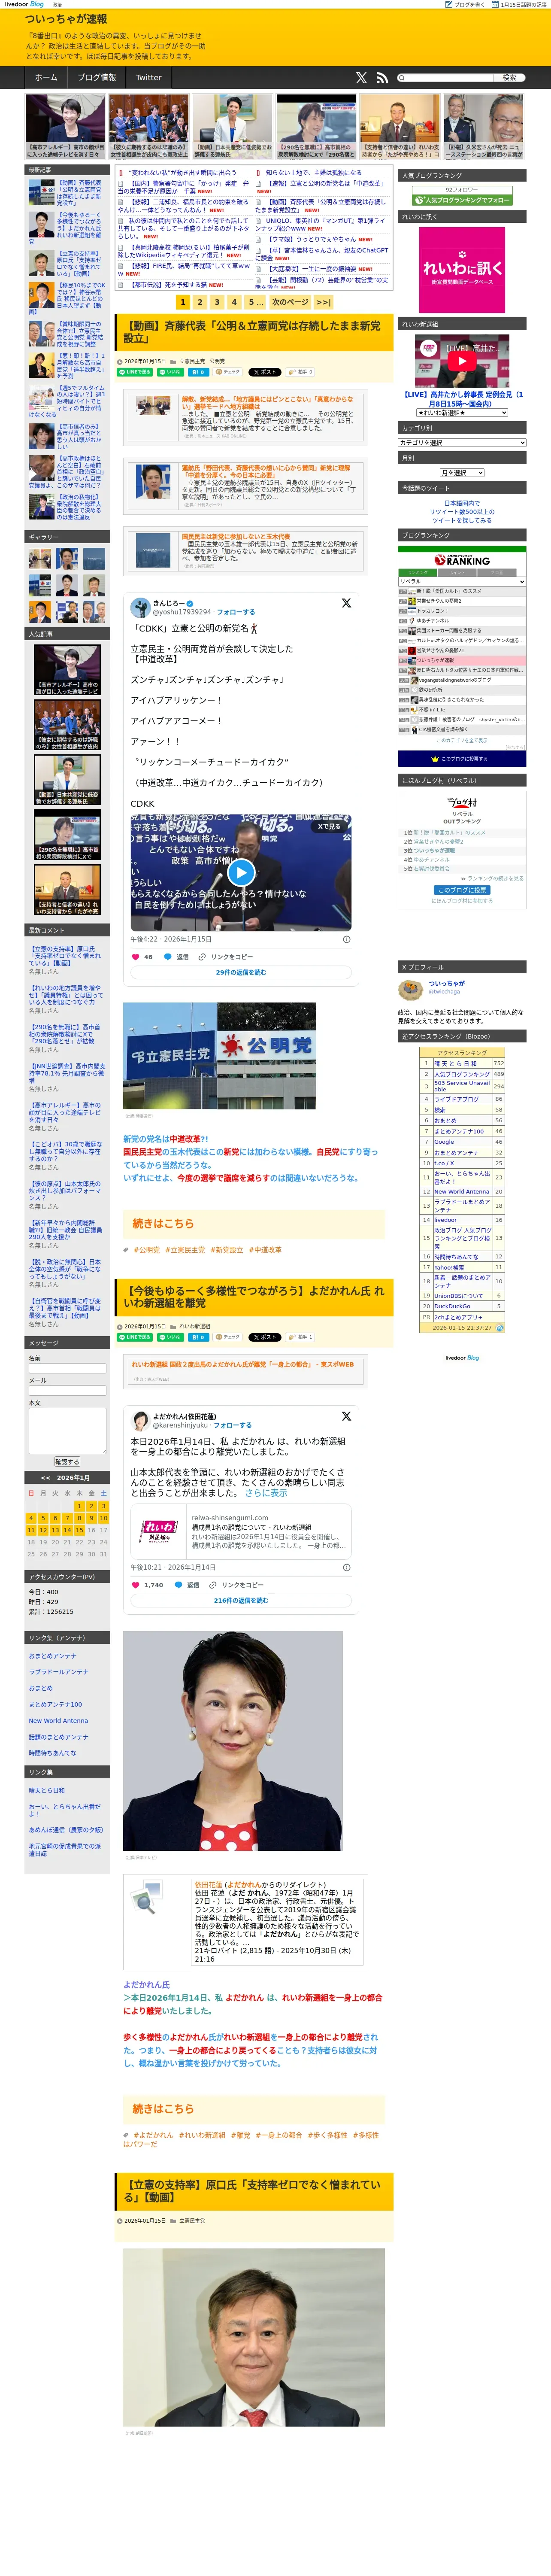The image size is (551, 2576).
Task: Open info icon on よだかれん tweet
Action: (347, 1567)
